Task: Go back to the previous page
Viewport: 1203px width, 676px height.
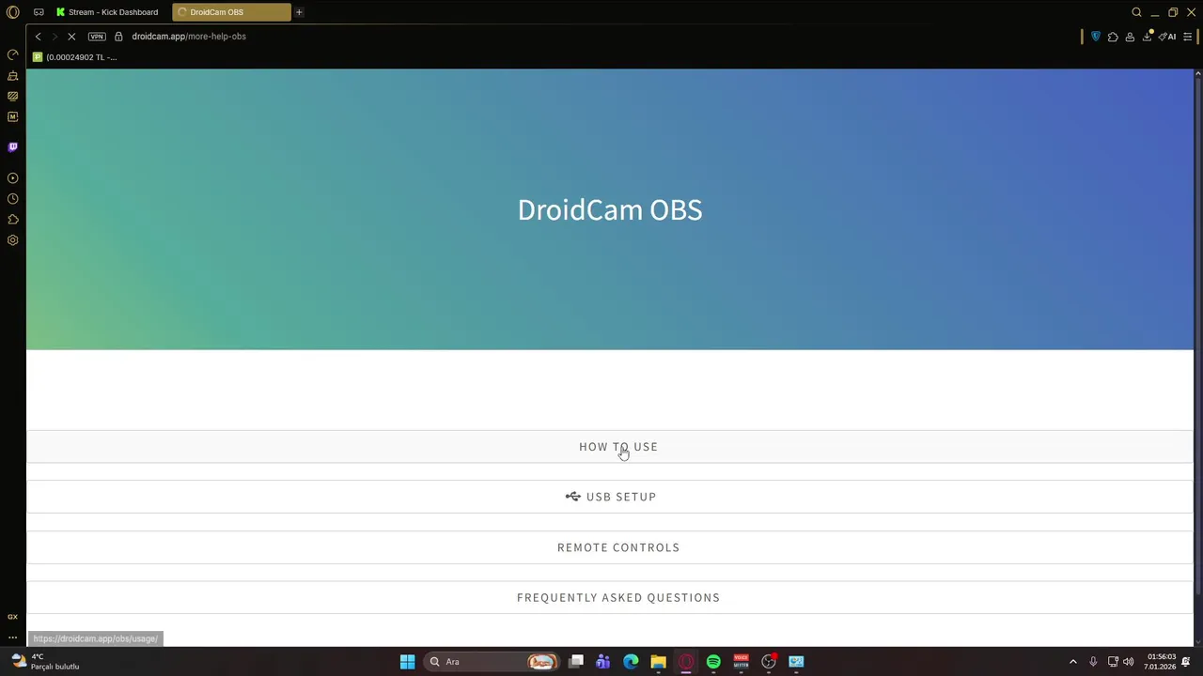Action: click(x=39, y=37)
